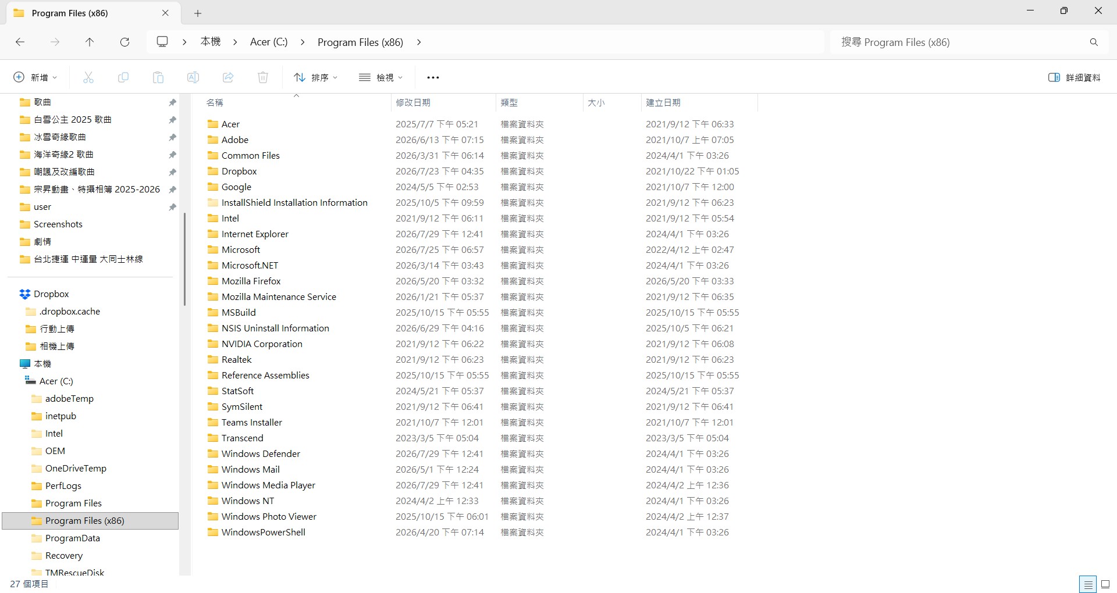Expand the chevron after 本機 in address bar
Screen dimensions: 1117x593
pos(235,42)
